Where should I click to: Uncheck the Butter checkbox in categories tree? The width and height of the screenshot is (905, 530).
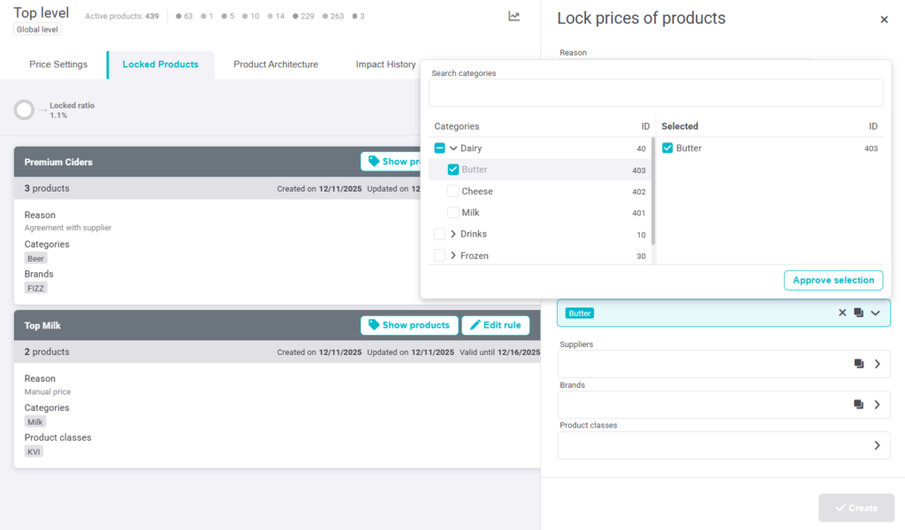(453, 170)
